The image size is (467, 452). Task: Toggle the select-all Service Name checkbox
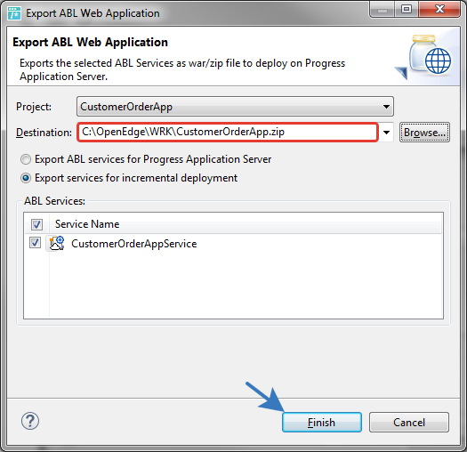click(36, 224)
